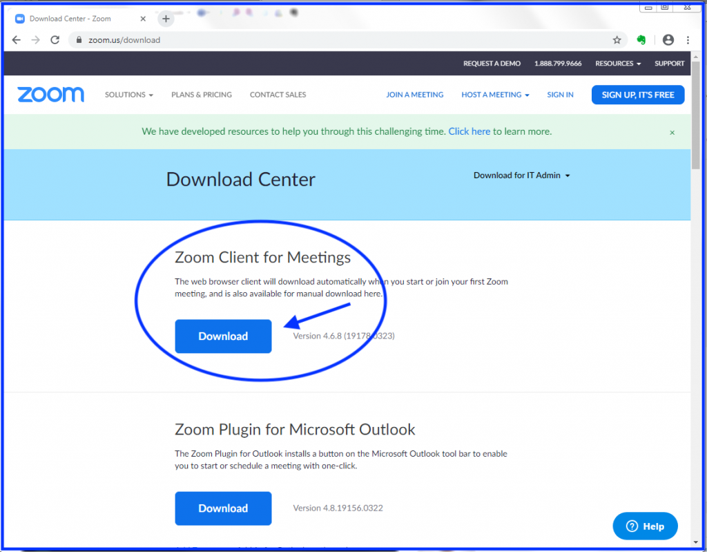The height and width of the screenshot is (552, 707).
Task: Open a new tab with plus button
Action: coord(166,19)
